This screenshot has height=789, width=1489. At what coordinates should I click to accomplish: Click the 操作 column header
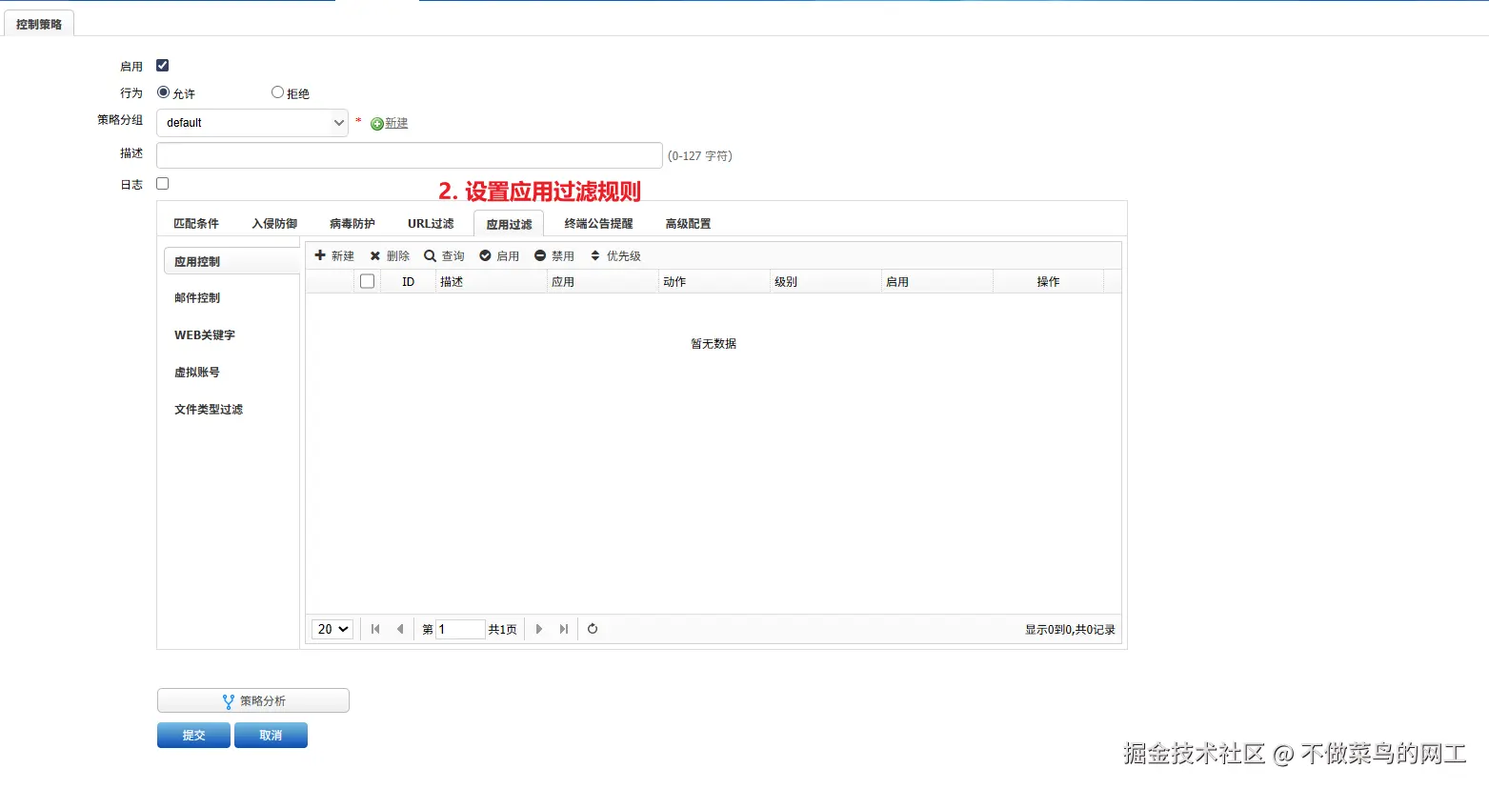tap(1048, 281)
